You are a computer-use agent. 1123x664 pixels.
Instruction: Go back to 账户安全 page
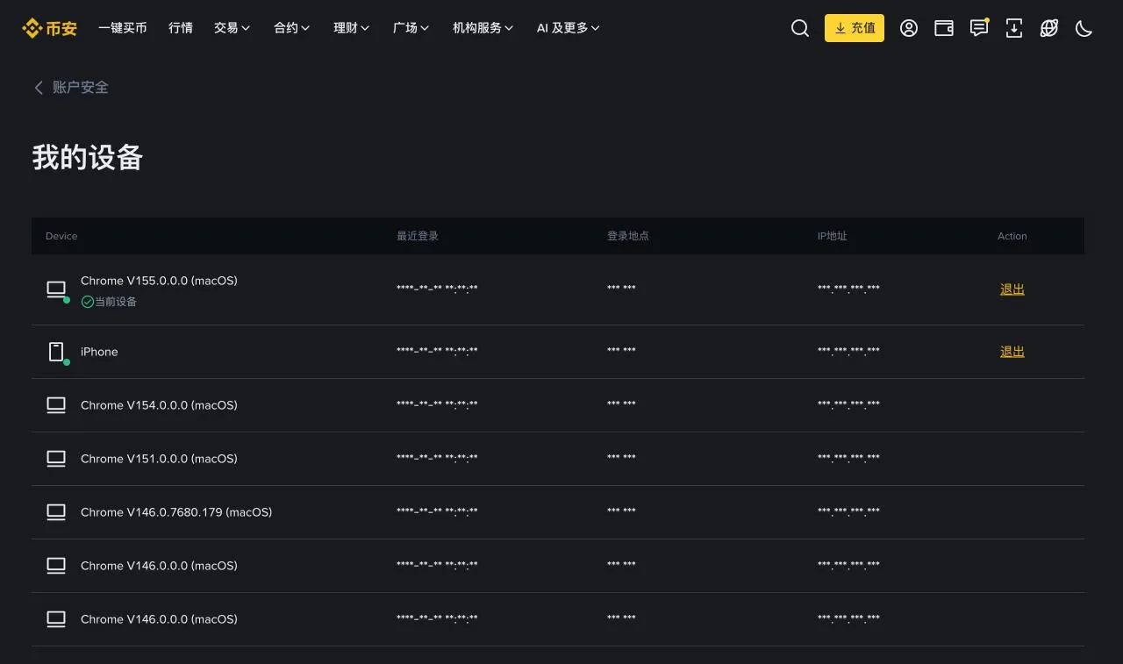pos(81,87)
